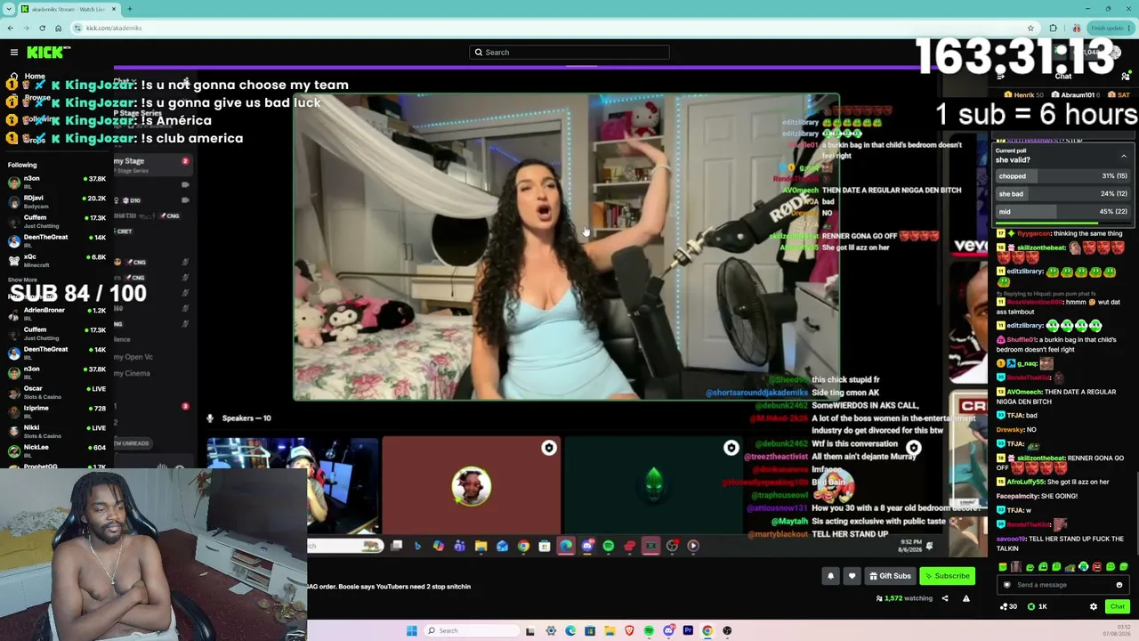Open Discord from the Windows taskbar
The width and height of the screenshot is (1139, 641).
(x=668, y=630)
